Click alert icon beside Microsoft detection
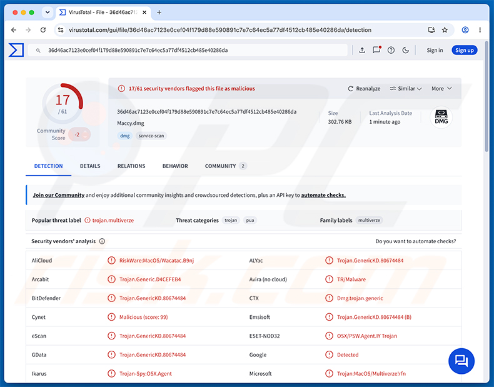 (x=329, y=373)
